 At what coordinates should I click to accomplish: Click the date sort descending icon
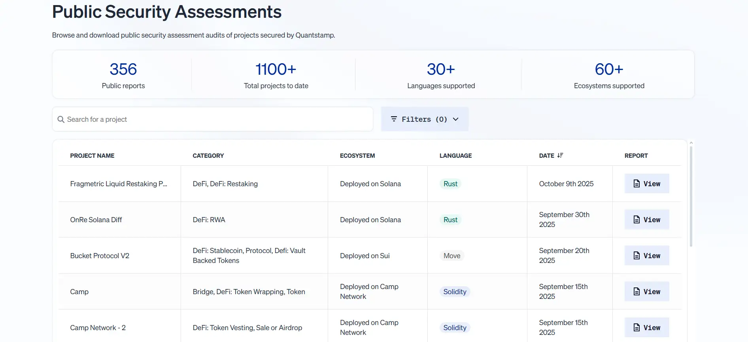click(x=560, y=155)
